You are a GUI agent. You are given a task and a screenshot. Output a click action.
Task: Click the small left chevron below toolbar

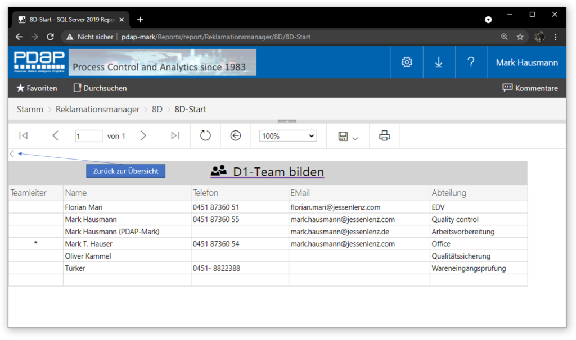pos(12,154)
